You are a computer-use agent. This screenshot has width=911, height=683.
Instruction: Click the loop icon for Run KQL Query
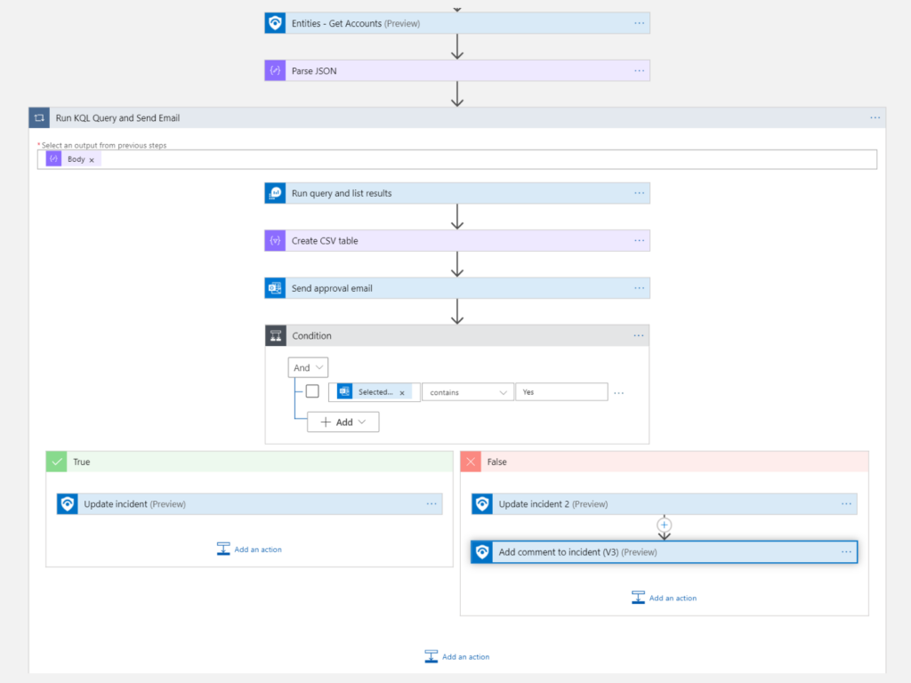point(39,117)
